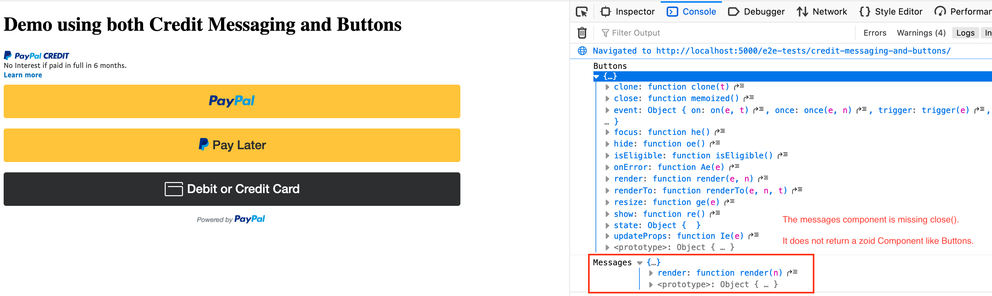Image resolution: width=992 pixels, height=296 pixels.
Task: Toggle the Logs filter
Action: [965, 33]
